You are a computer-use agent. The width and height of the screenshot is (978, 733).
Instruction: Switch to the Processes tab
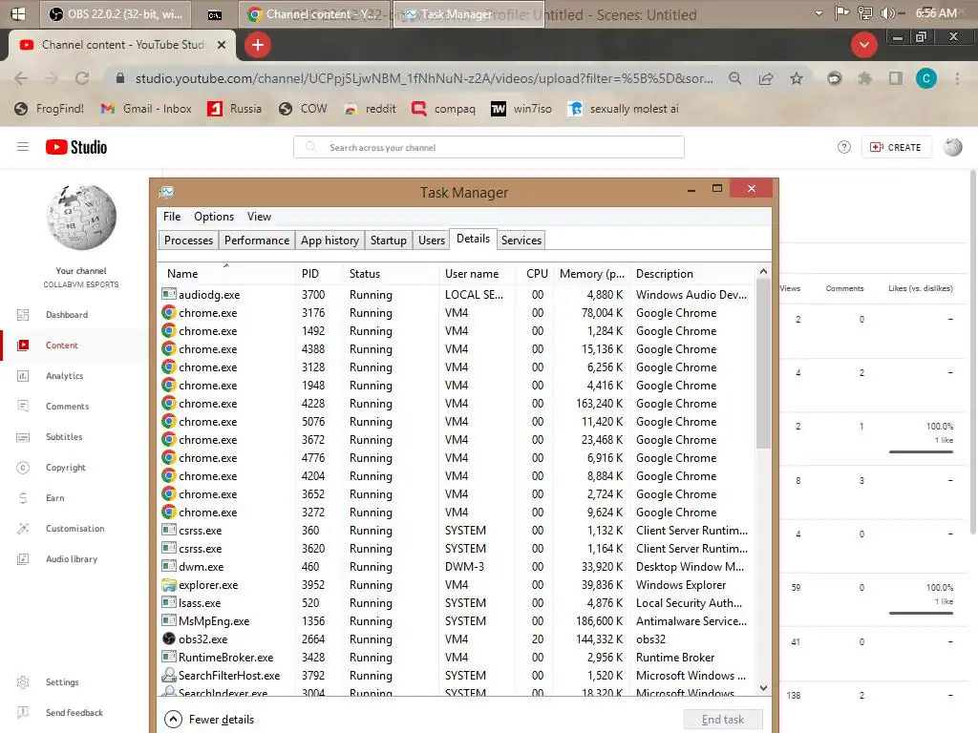pos(188,240)
